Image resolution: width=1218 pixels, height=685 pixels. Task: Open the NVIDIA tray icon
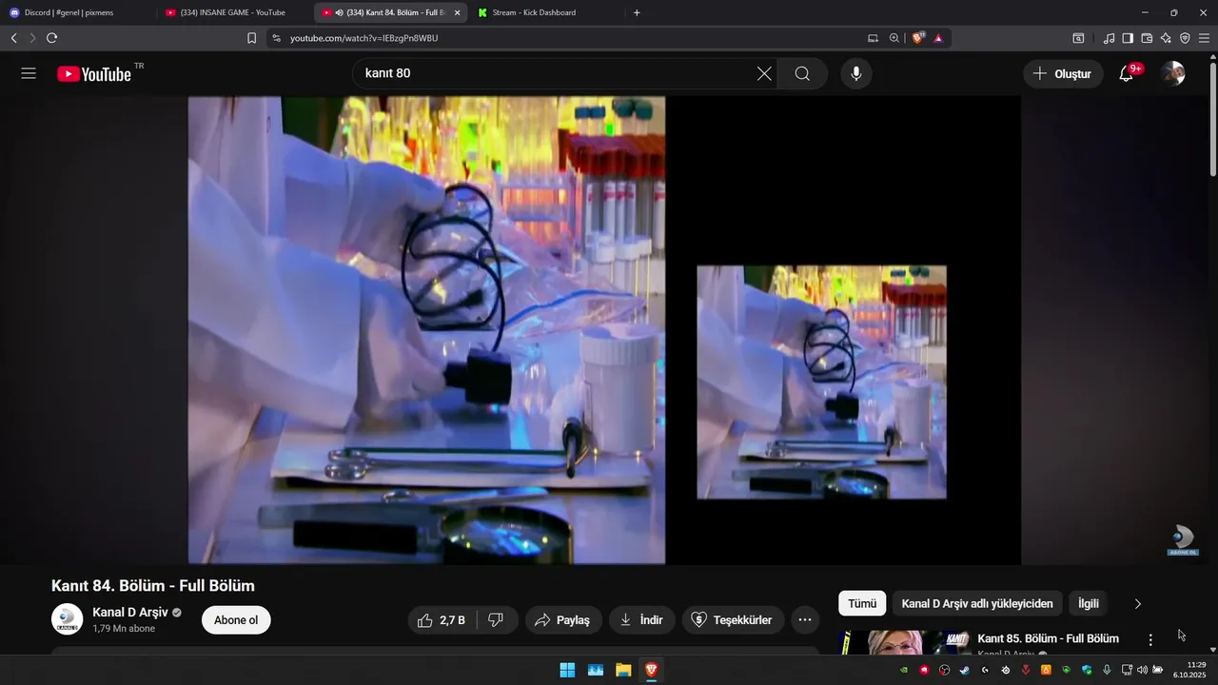point(904,670)
